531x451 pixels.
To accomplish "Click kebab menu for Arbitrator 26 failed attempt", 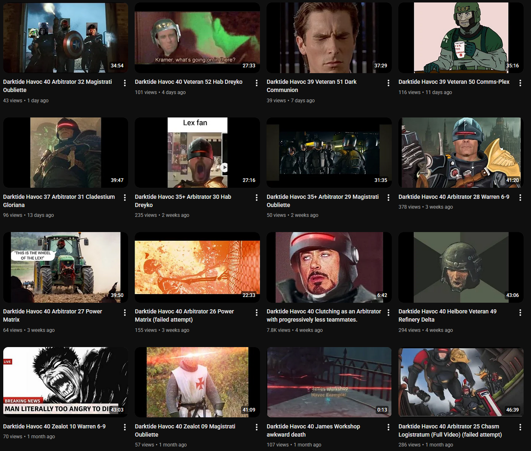I will pyautogui.click(x=257, y=313).
